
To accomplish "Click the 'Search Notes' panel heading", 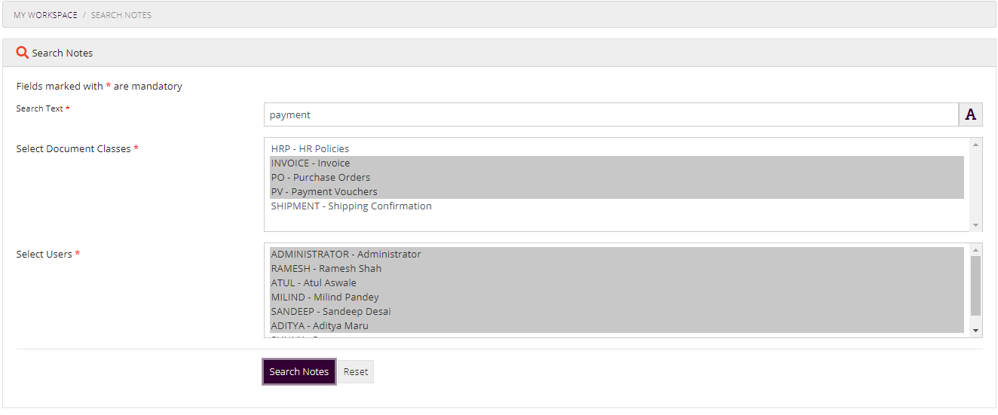I will (x=63, y=53).
